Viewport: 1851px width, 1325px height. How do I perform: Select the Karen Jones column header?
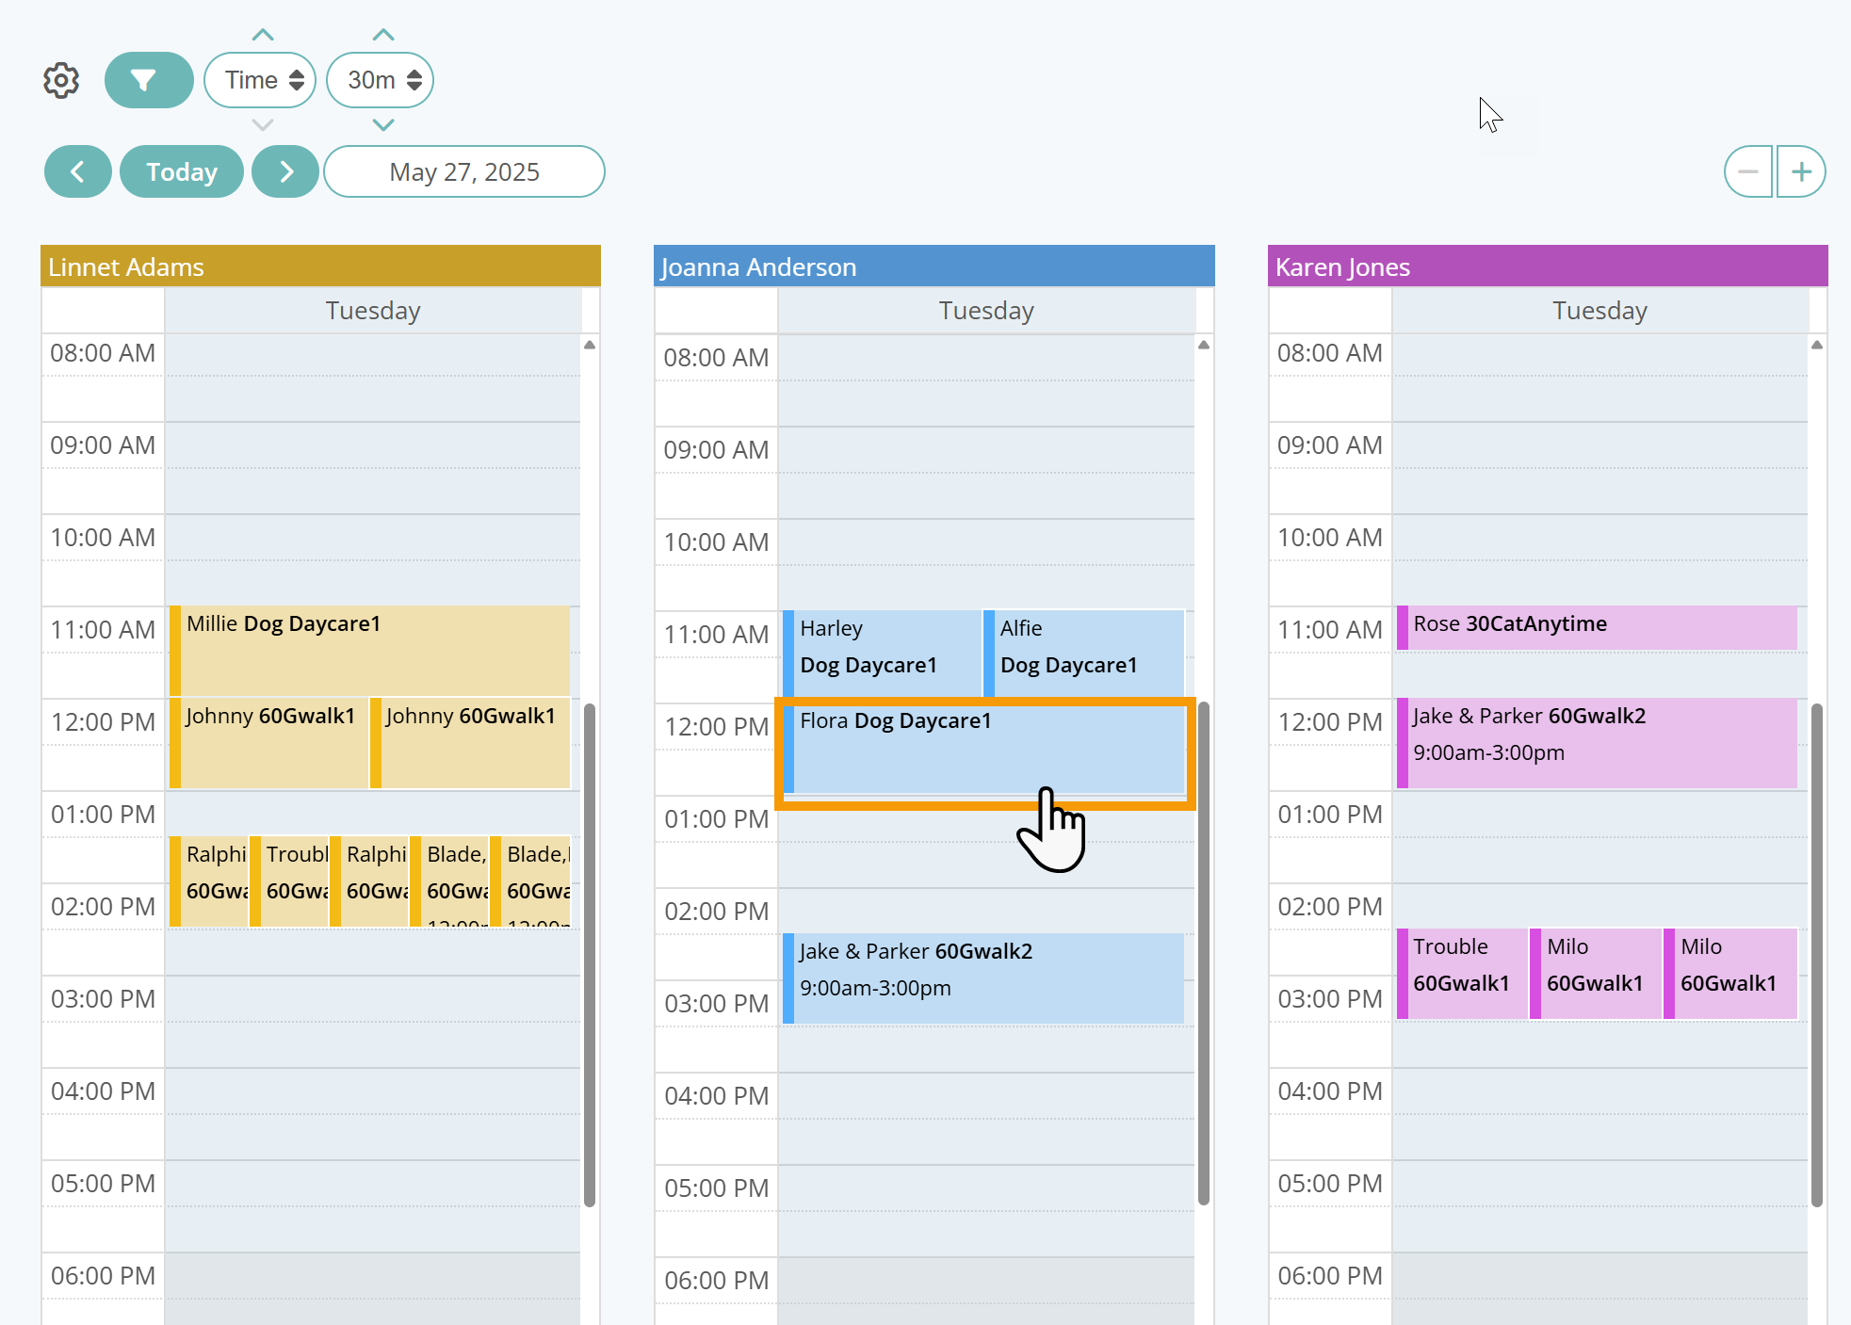[1547, 267]
